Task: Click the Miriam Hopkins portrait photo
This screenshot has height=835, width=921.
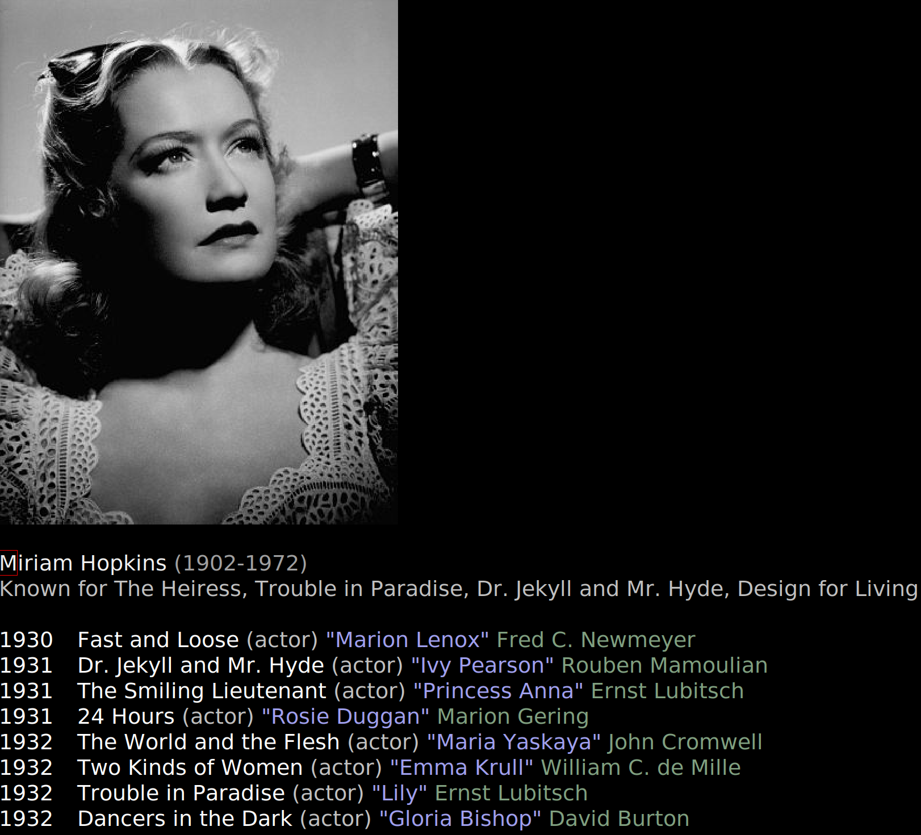Action: pyautogui.click(x=199, y=262)
